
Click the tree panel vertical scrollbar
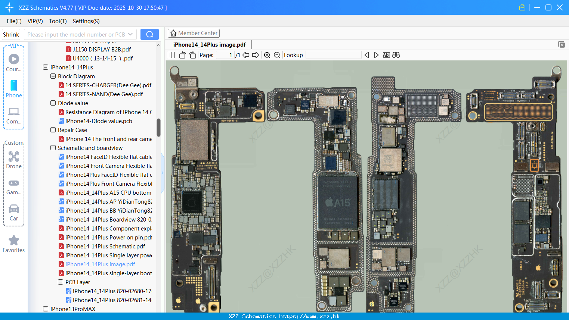click(x=158, y=128)
